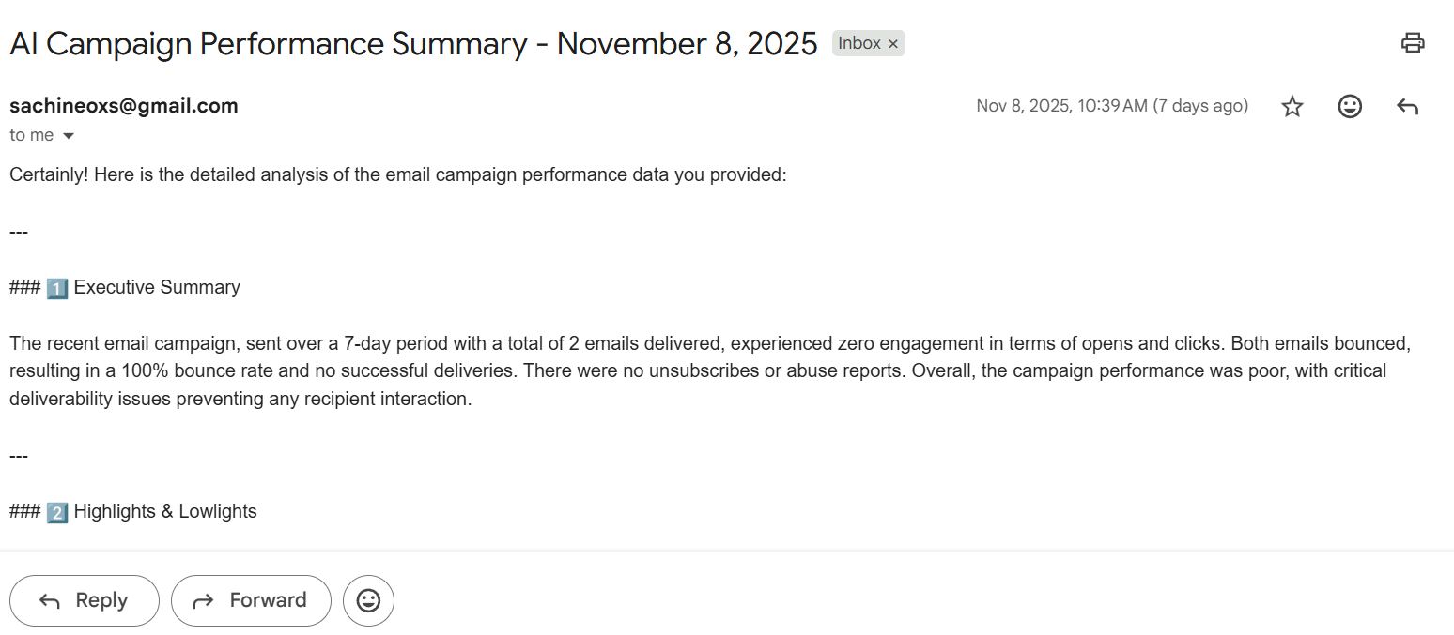The height and width of the screenshot is (635, 1454).
Task: Open the add reaction emoji icon near timestamp
Action: tap(1350, 107)
